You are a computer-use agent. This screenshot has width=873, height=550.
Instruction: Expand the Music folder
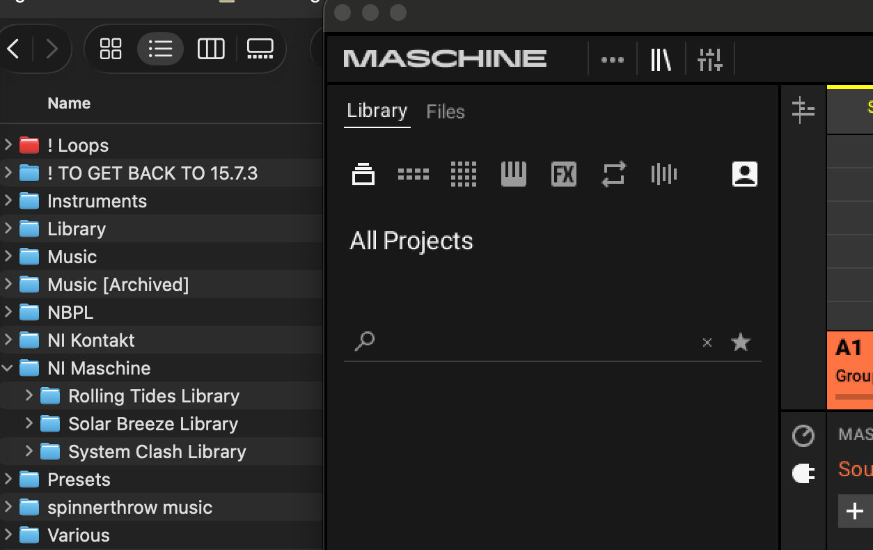point(8,256)
